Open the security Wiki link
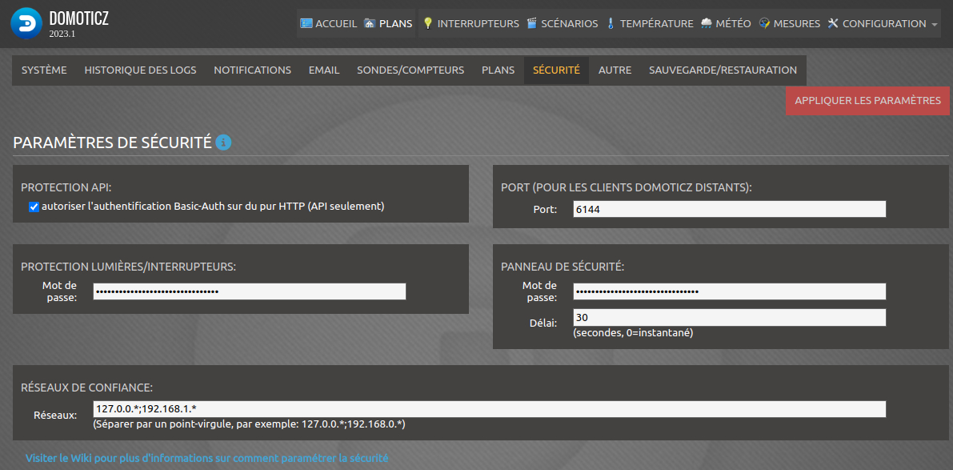 [206, 458]
